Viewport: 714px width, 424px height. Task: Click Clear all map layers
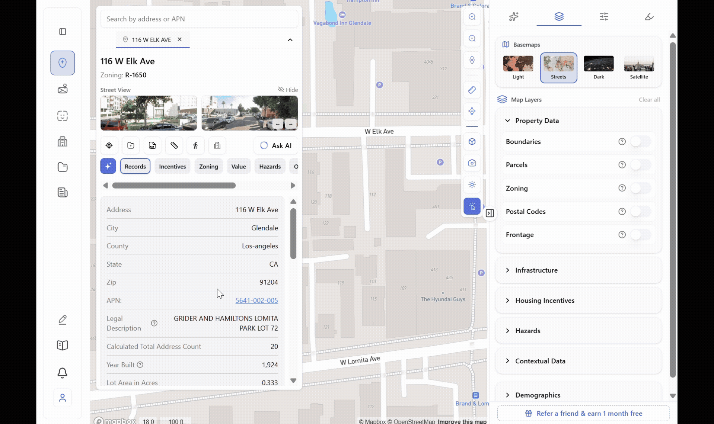(x=649, y=100)
